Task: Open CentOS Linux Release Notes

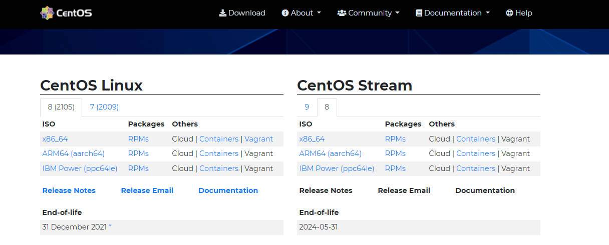Action: (69, 190)
